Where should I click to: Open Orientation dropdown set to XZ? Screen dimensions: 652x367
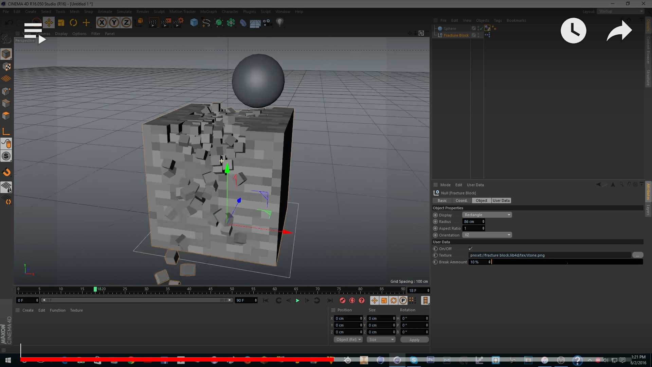click(x=487, y=235)
